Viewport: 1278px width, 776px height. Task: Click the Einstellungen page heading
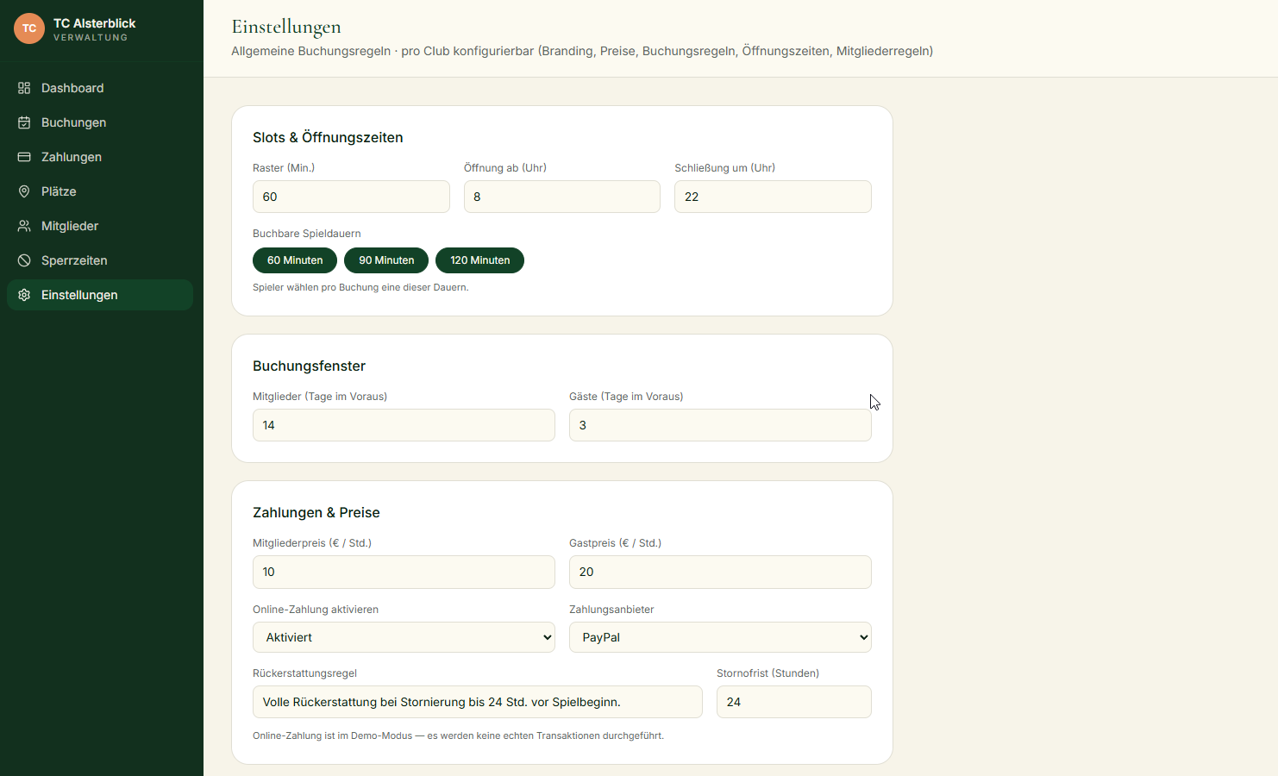tap(286, 27)
